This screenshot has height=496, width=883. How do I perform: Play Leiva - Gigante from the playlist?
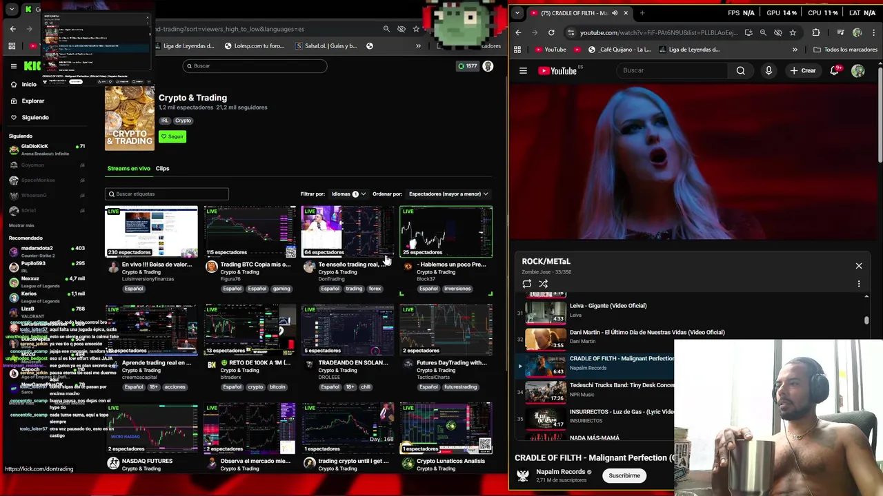point(608,306)
